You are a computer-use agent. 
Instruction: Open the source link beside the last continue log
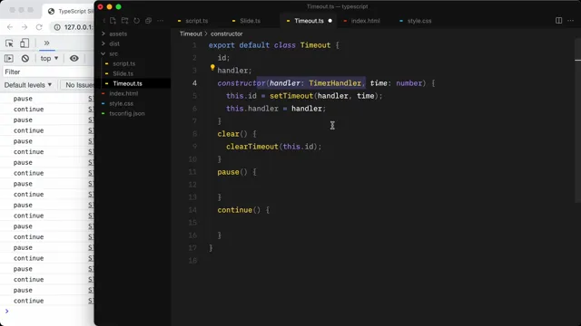(x=91, y=301)
